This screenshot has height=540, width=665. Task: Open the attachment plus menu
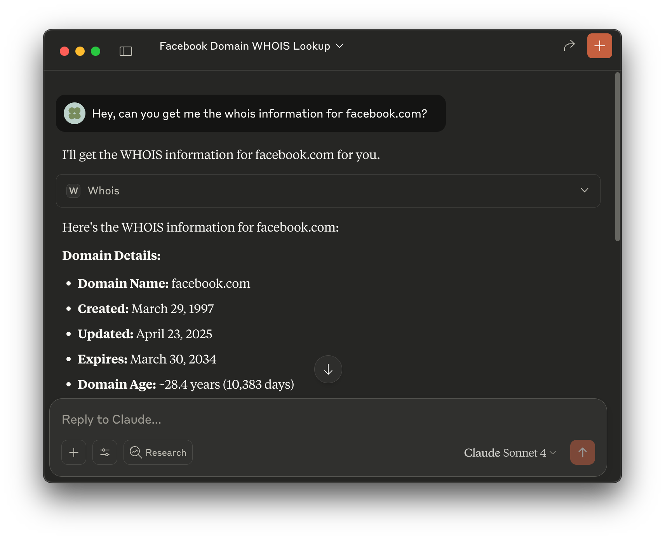pyautogui.click(x=74, y=452)
